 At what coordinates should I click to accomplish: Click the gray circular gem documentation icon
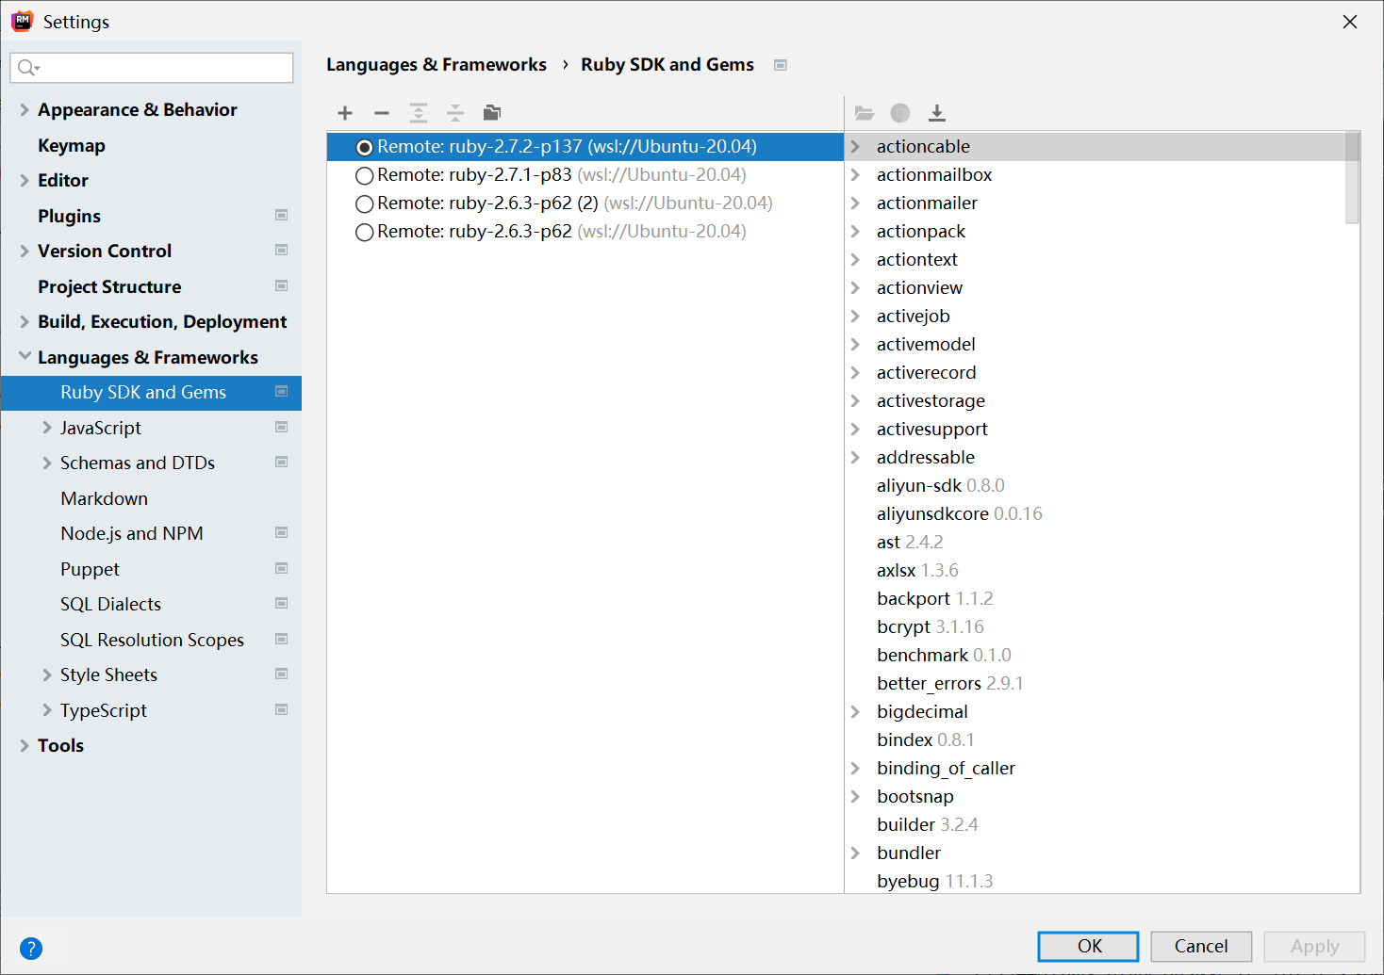[x=900, y=113]
